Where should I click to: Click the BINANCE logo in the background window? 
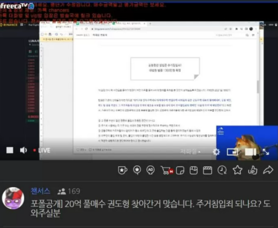(9, 25)
